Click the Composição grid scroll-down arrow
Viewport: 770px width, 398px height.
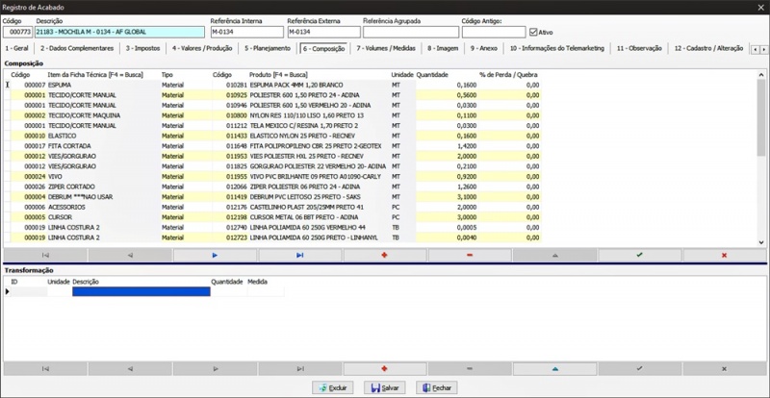coord(761,242)
